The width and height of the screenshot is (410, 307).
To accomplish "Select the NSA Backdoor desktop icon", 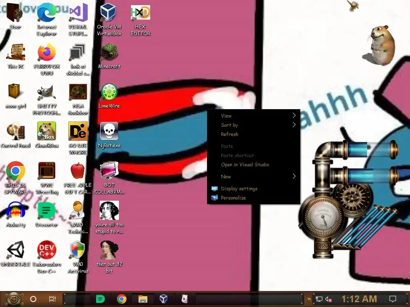I will (x=78, y=99).
